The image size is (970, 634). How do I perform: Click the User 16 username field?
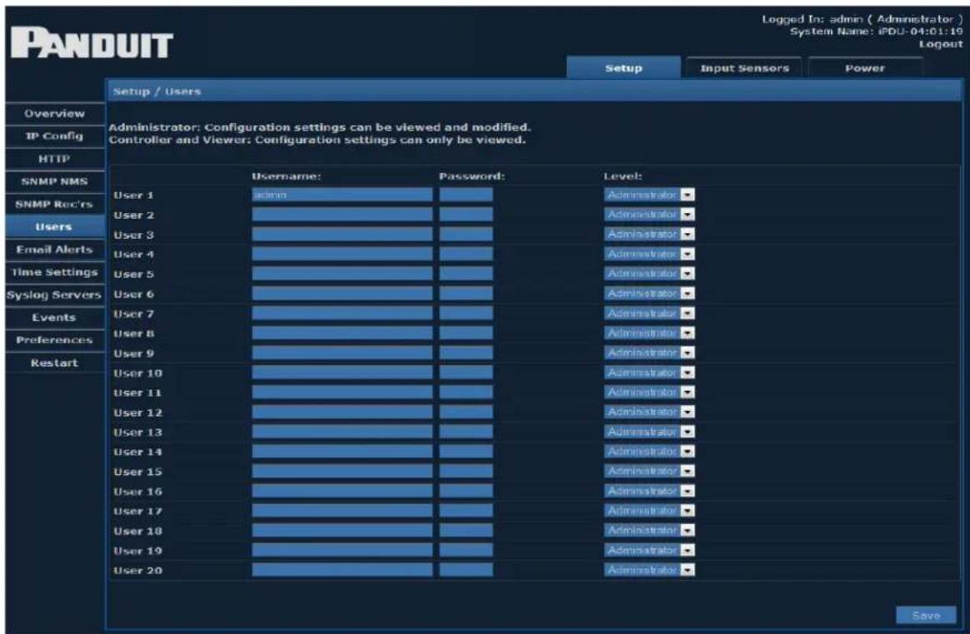[x=342, y=491]
